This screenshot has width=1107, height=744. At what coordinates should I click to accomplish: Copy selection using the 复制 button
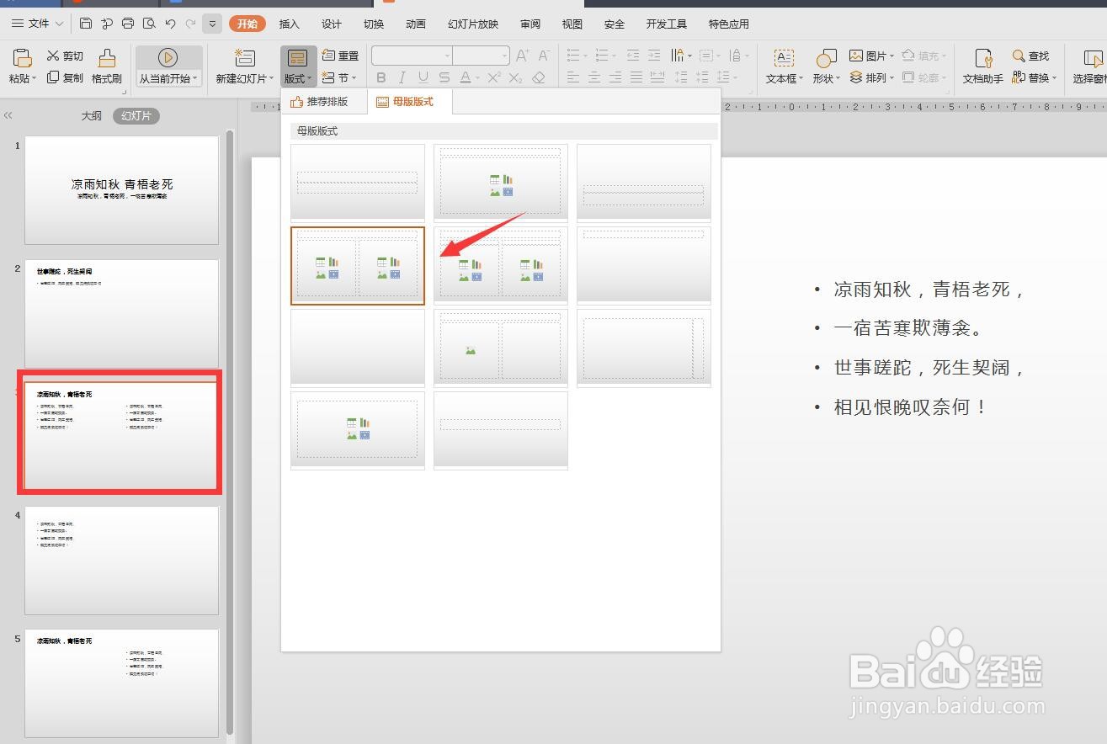[65, 77]
